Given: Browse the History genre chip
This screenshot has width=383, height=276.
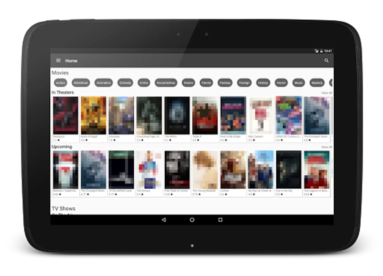Looking at the screenshot, I should pos(263,83).
